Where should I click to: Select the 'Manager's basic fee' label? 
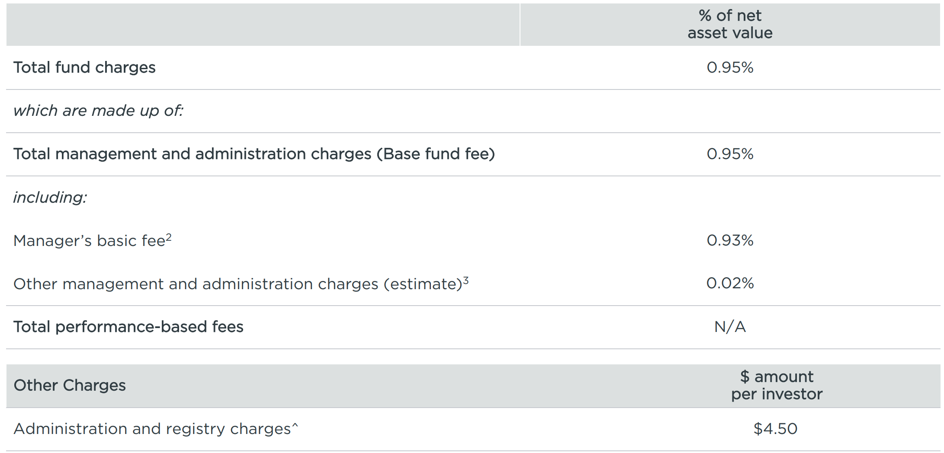[x=89, y=241]
